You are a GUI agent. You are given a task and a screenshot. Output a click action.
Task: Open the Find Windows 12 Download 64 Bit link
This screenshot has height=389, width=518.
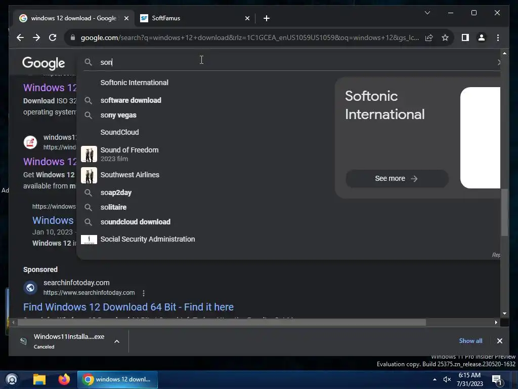128,307
